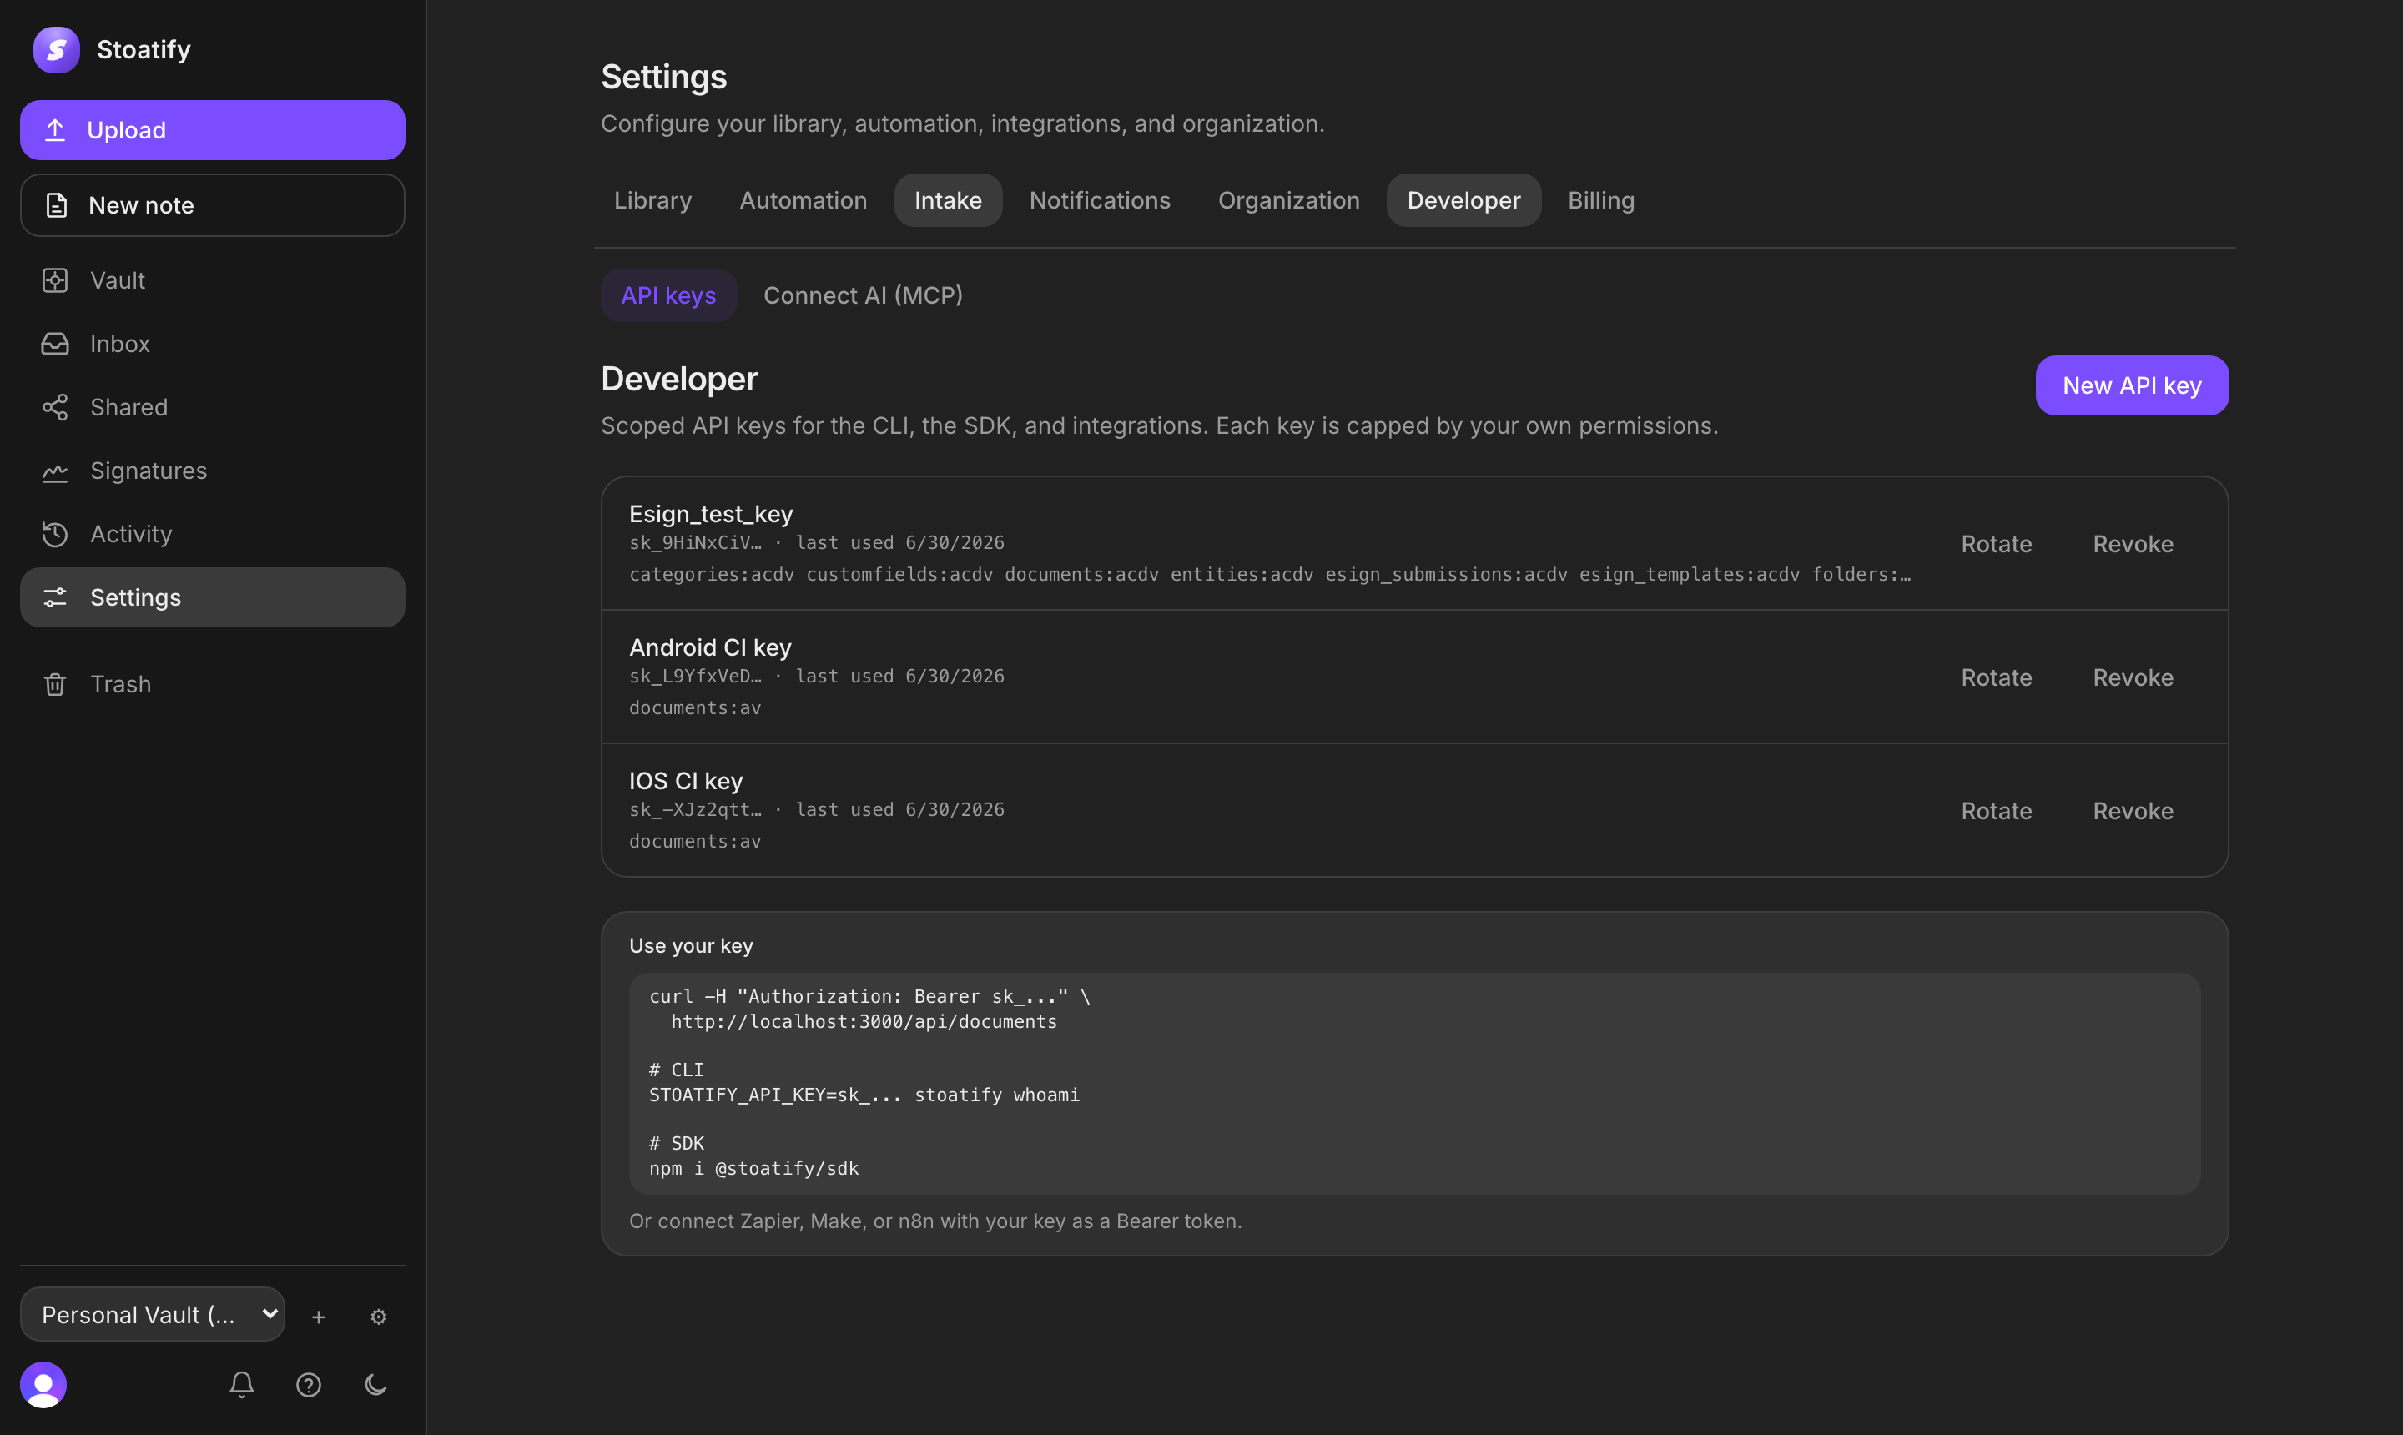This screenshot has height=1435, width=2403.
Task: Click the sk_-XJz2qtt… key prefix
Action: [x=695, y=809]
